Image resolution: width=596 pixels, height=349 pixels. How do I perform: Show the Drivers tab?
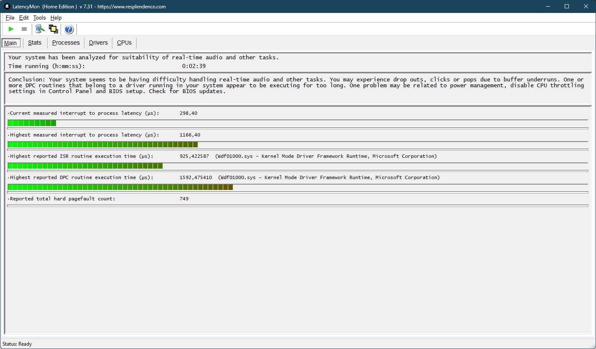(98, 43)
